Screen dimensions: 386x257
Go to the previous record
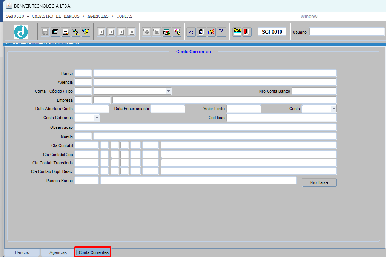pyautogui.click(x=111, y=32)
